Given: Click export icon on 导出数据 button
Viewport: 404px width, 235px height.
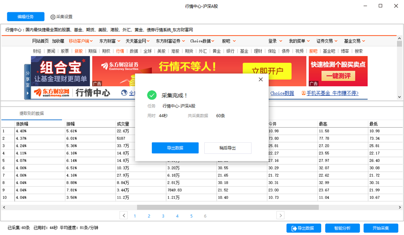Looking at the screenshot, I should pos(294,228).
